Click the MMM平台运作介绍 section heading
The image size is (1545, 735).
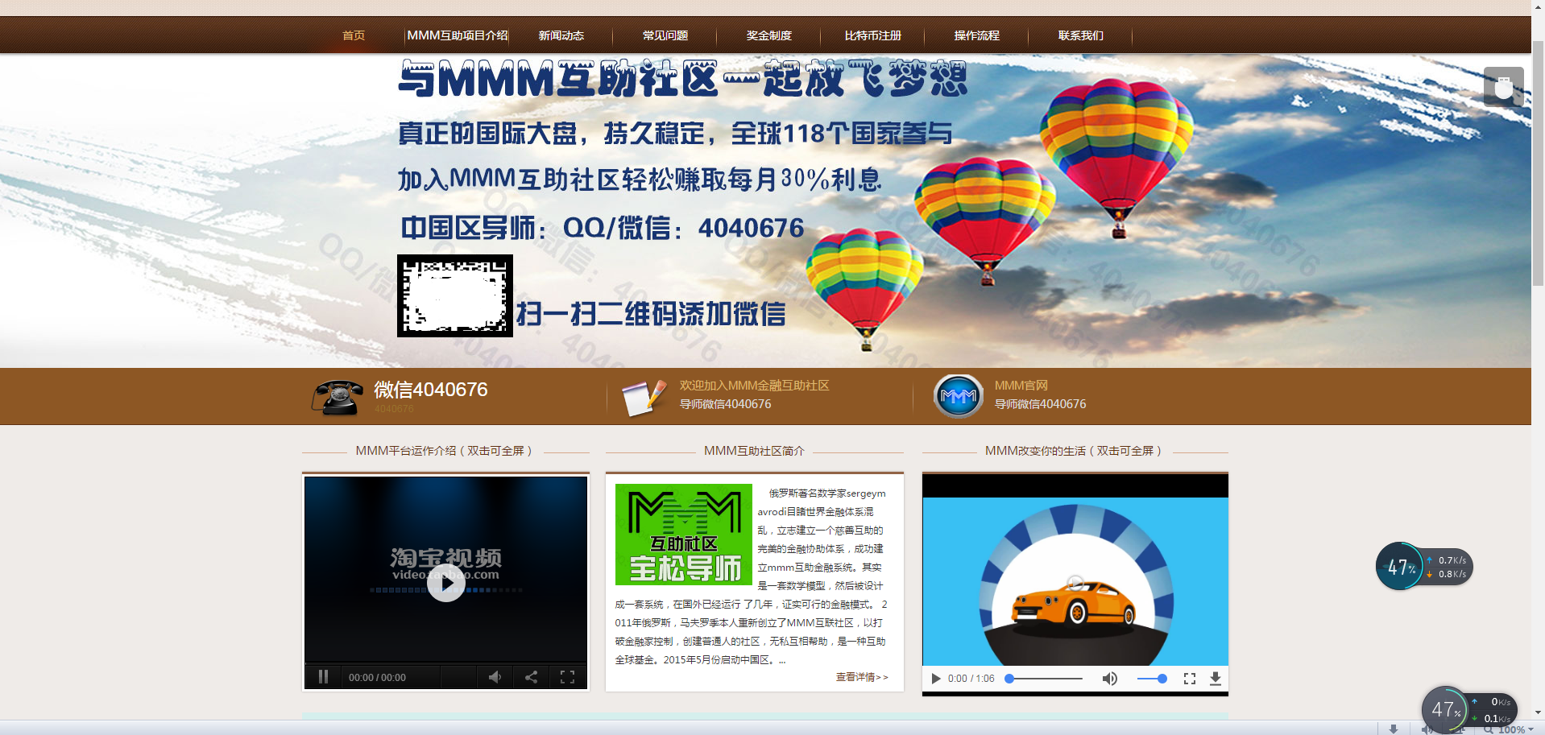[444, 451]
